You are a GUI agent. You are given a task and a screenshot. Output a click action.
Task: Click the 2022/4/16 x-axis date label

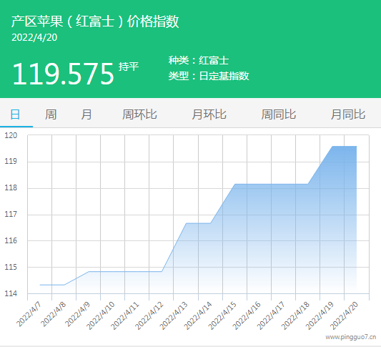click(247, 316)
